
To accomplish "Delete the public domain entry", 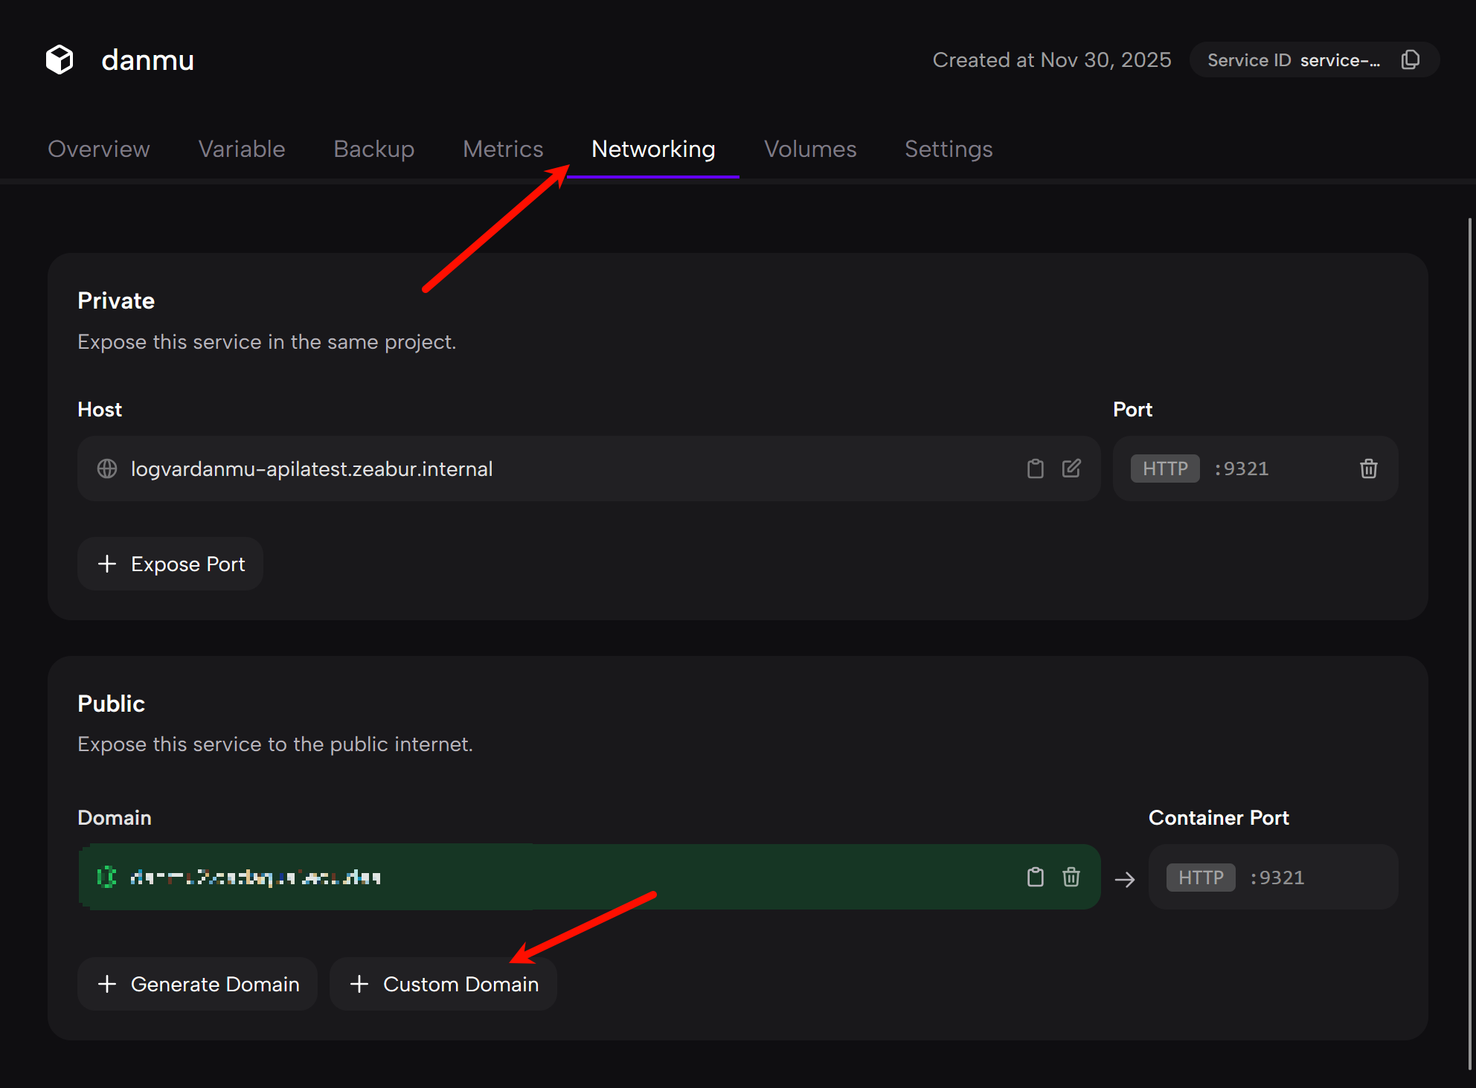I will tap(1071, 877).
